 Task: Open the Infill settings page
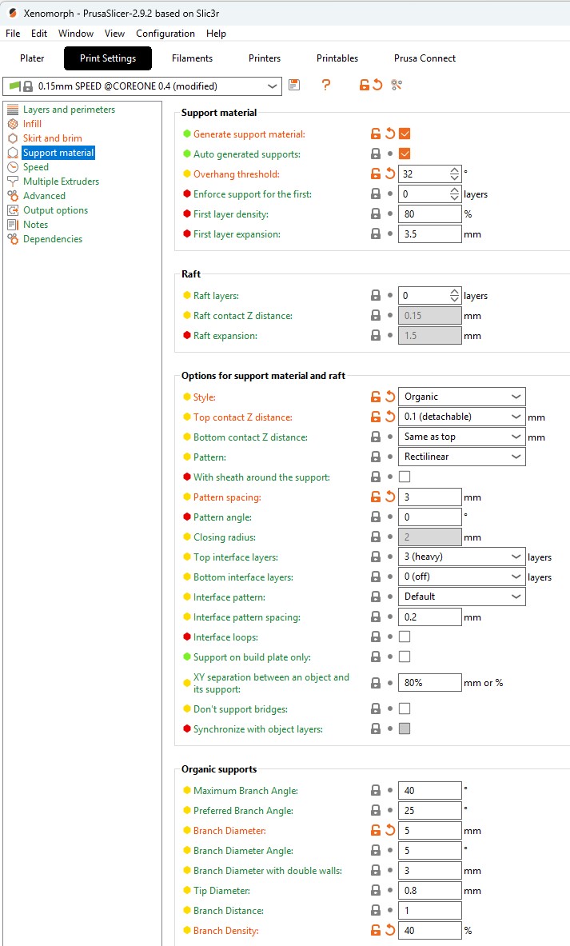pyautogui.click(x=32, y=124)
